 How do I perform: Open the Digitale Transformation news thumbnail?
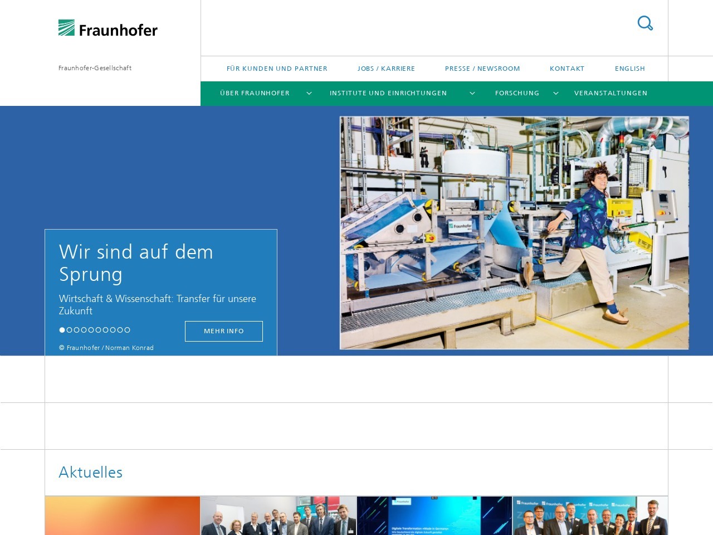tap(434, 515)
